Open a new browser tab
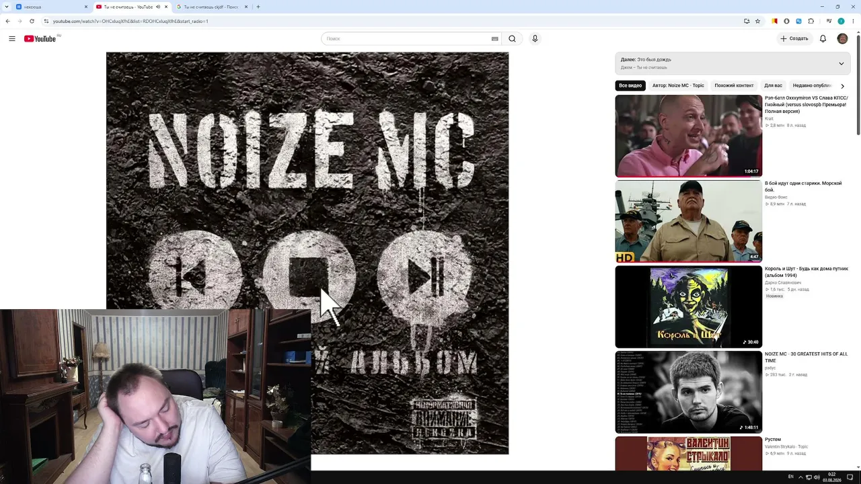The image size is (861, 484). click(258, 7)
